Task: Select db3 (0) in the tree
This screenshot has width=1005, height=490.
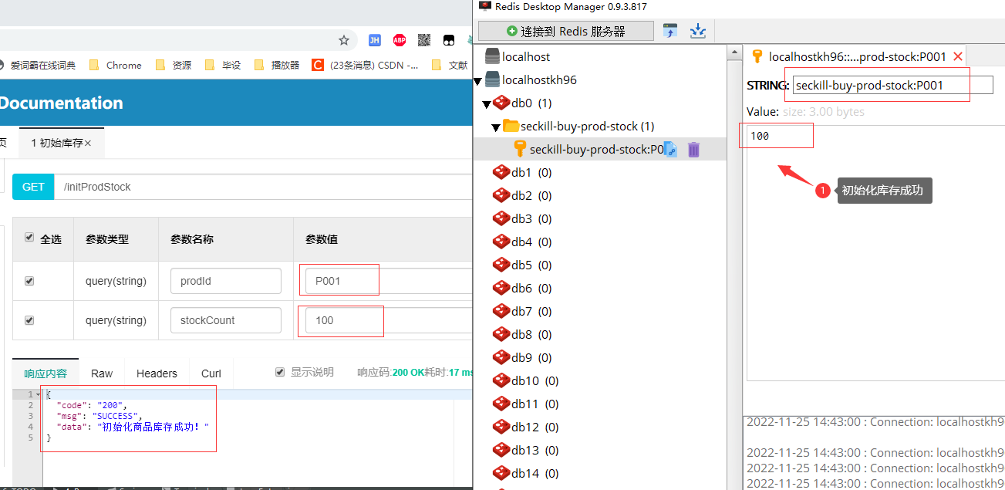Action: coord(531,218)
